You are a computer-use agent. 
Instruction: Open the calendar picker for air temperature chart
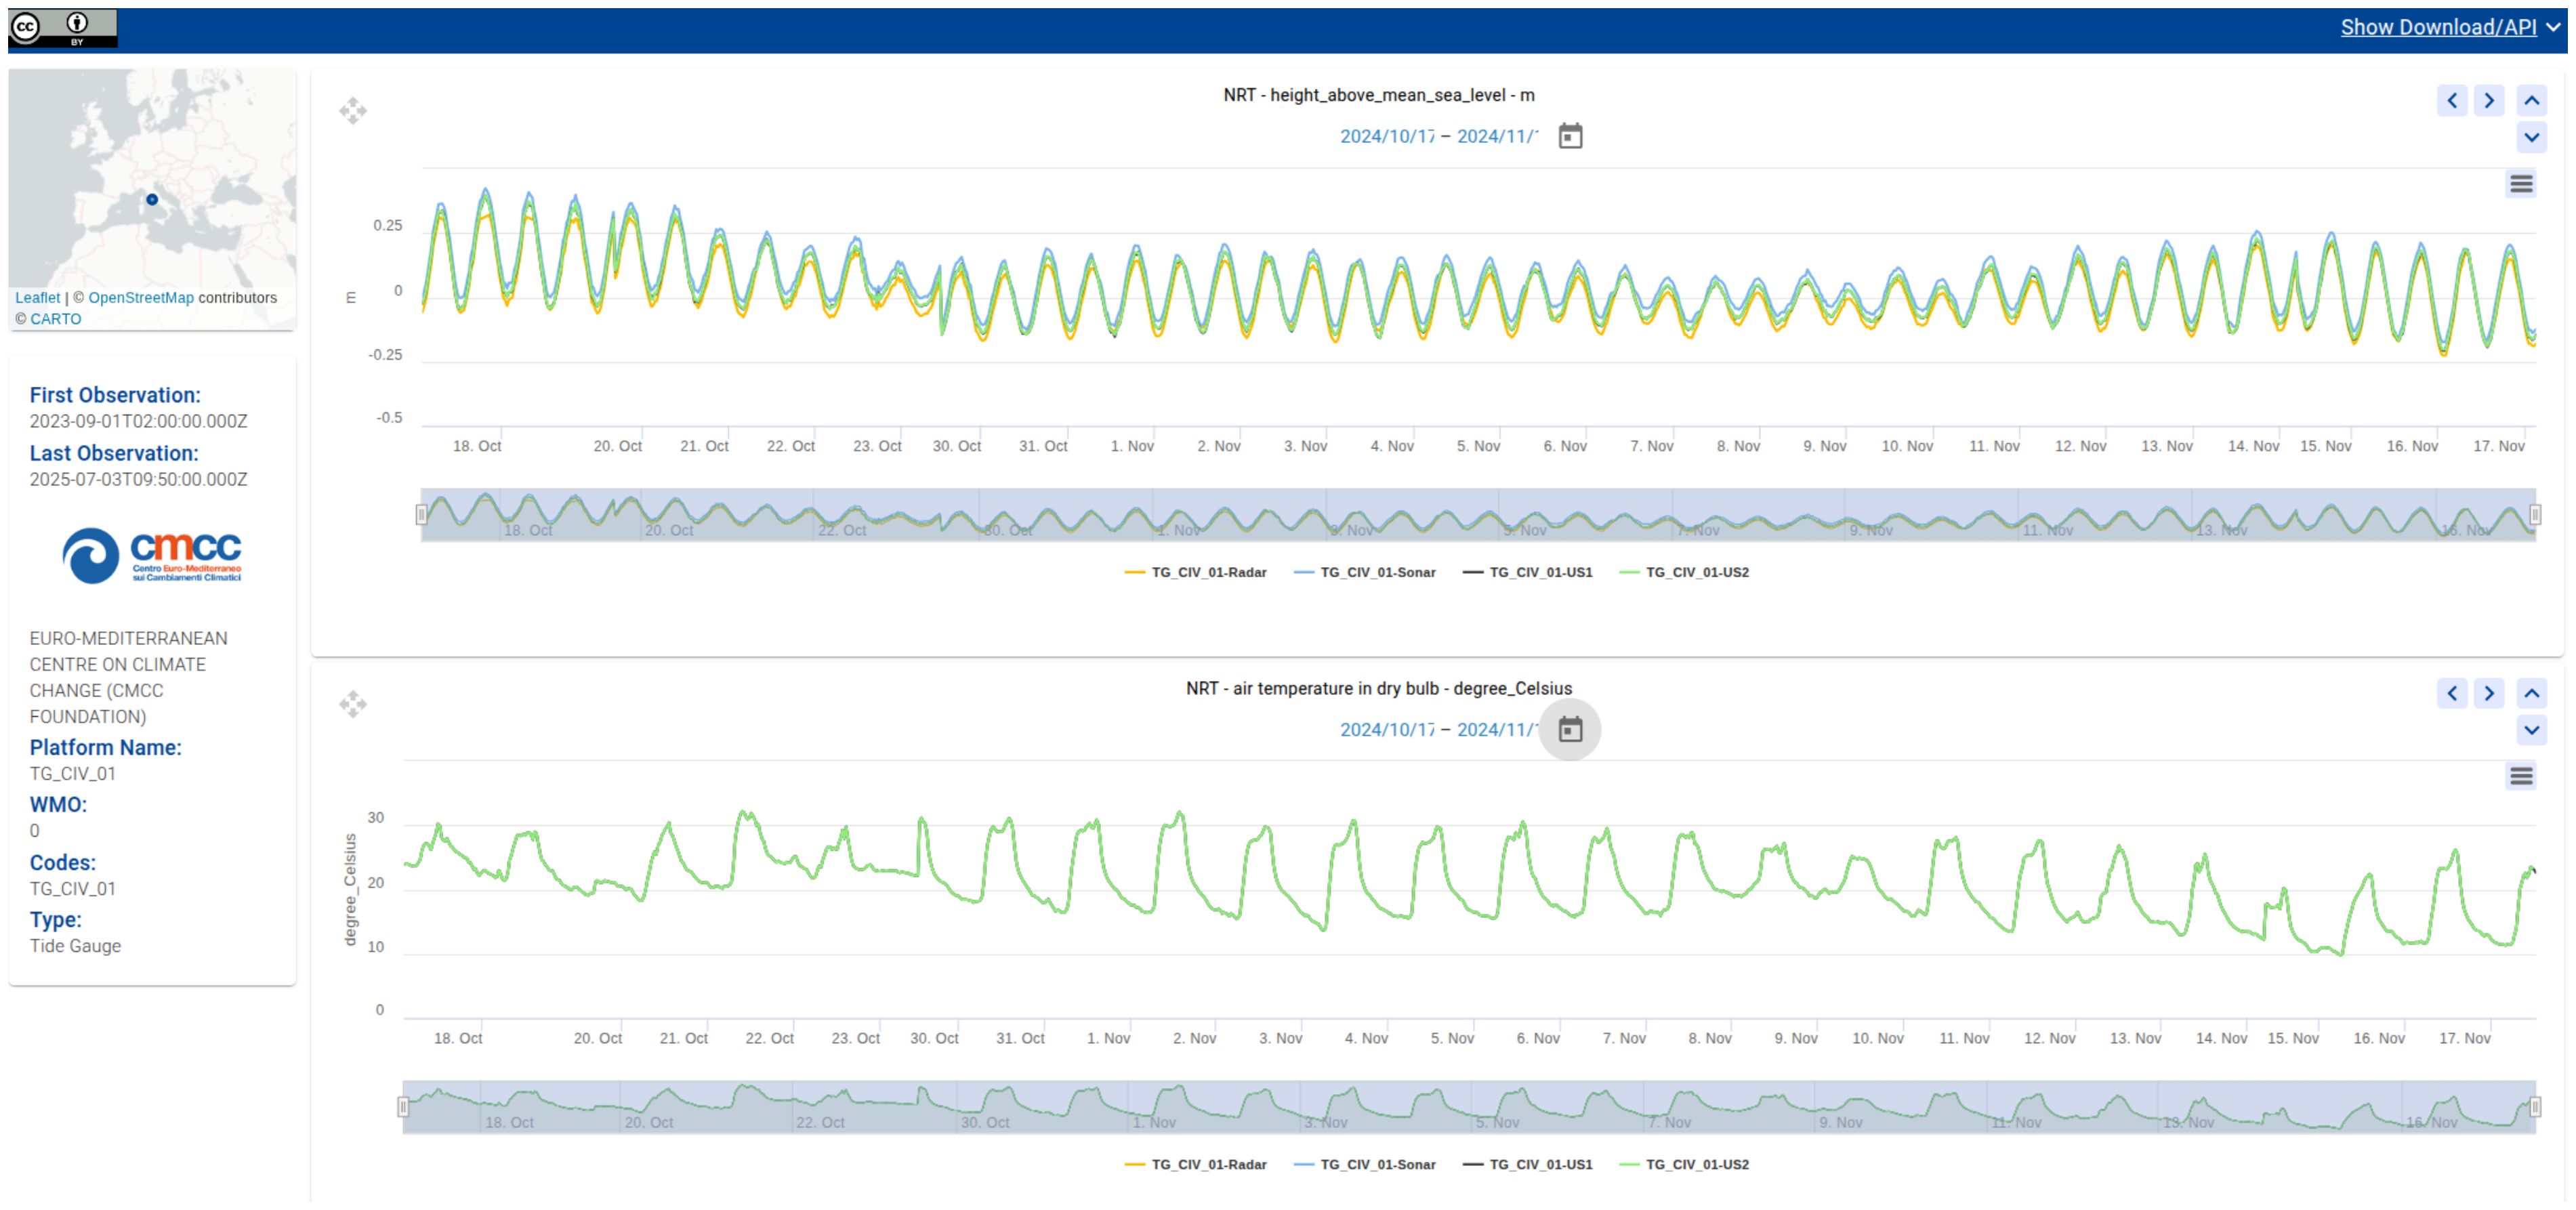coord(1570,729)
